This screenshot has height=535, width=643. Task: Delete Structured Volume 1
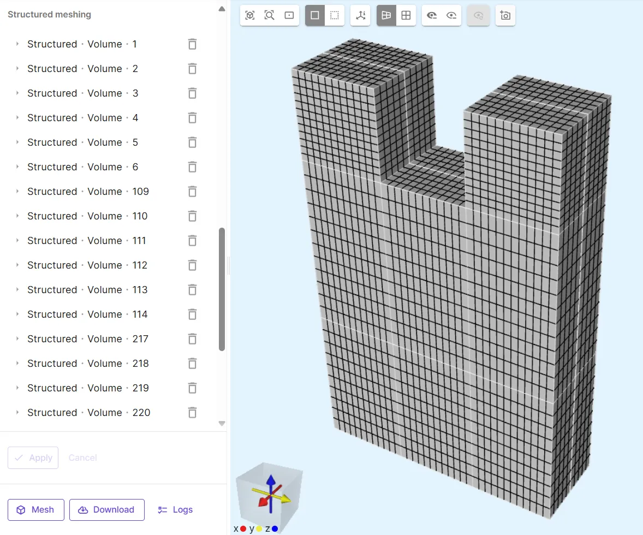click(x=192, y=44)
